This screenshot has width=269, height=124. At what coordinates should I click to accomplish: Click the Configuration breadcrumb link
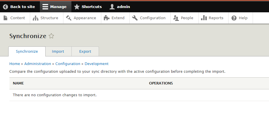68,64
